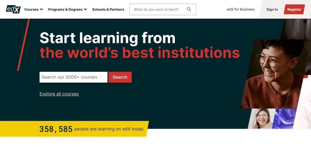
Task: Click the red Register button
Action: [294, 9]
